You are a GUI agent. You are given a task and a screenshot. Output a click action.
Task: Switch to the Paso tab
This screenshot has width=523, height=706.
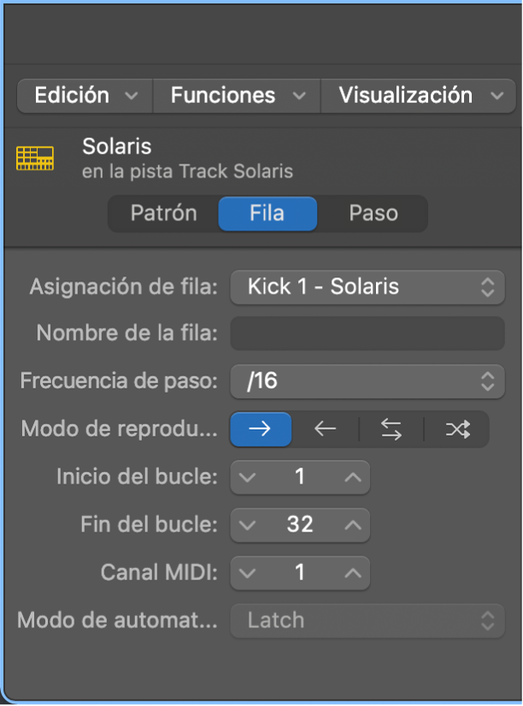tap(373, 214)
